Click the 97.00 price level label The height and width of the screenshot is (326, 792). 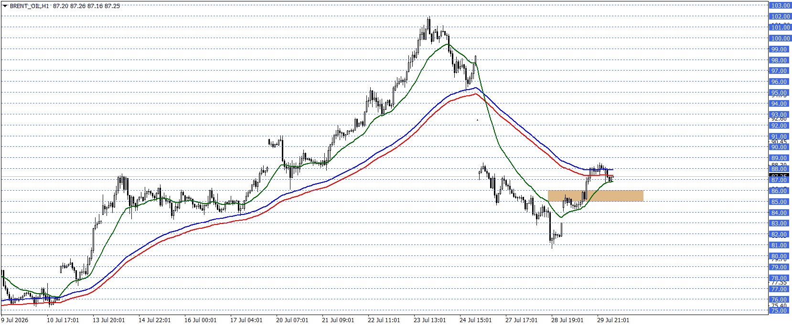780,71
